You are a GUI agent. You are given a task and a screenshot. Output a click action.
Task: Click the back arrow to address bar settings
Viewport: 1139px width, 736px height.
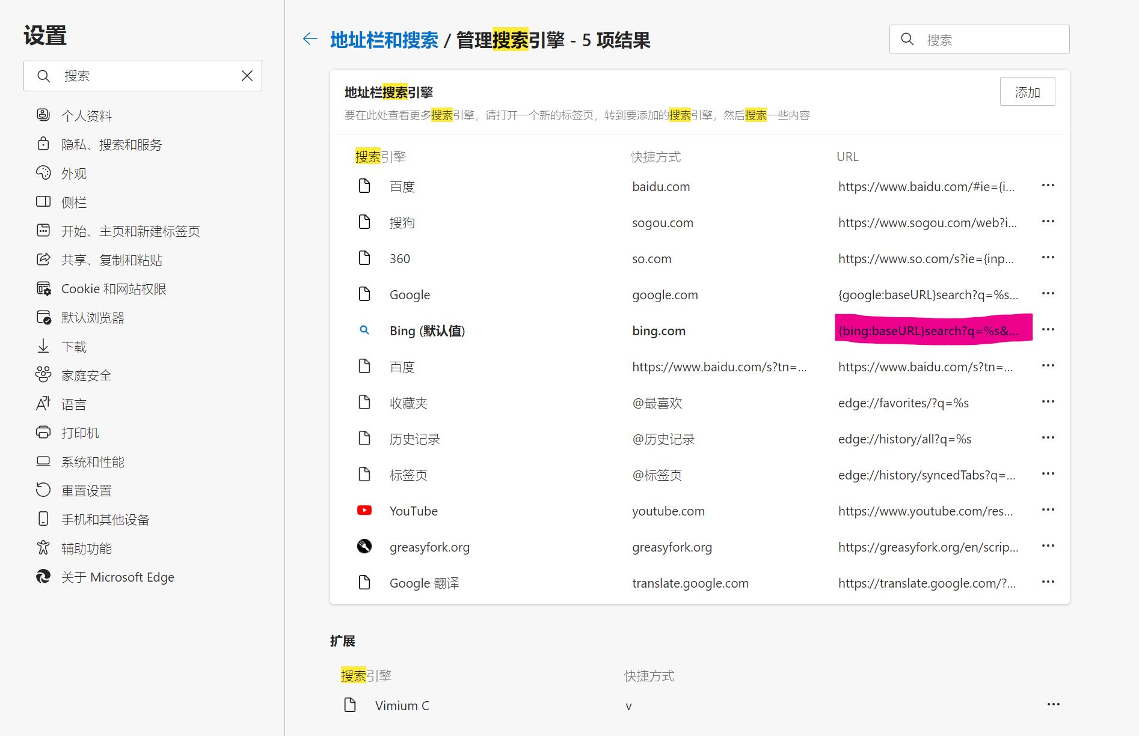click(310, 40)
